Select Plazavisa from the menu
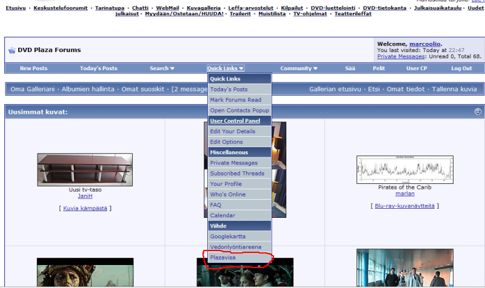The image size is (485, 288). click(222, 258)
